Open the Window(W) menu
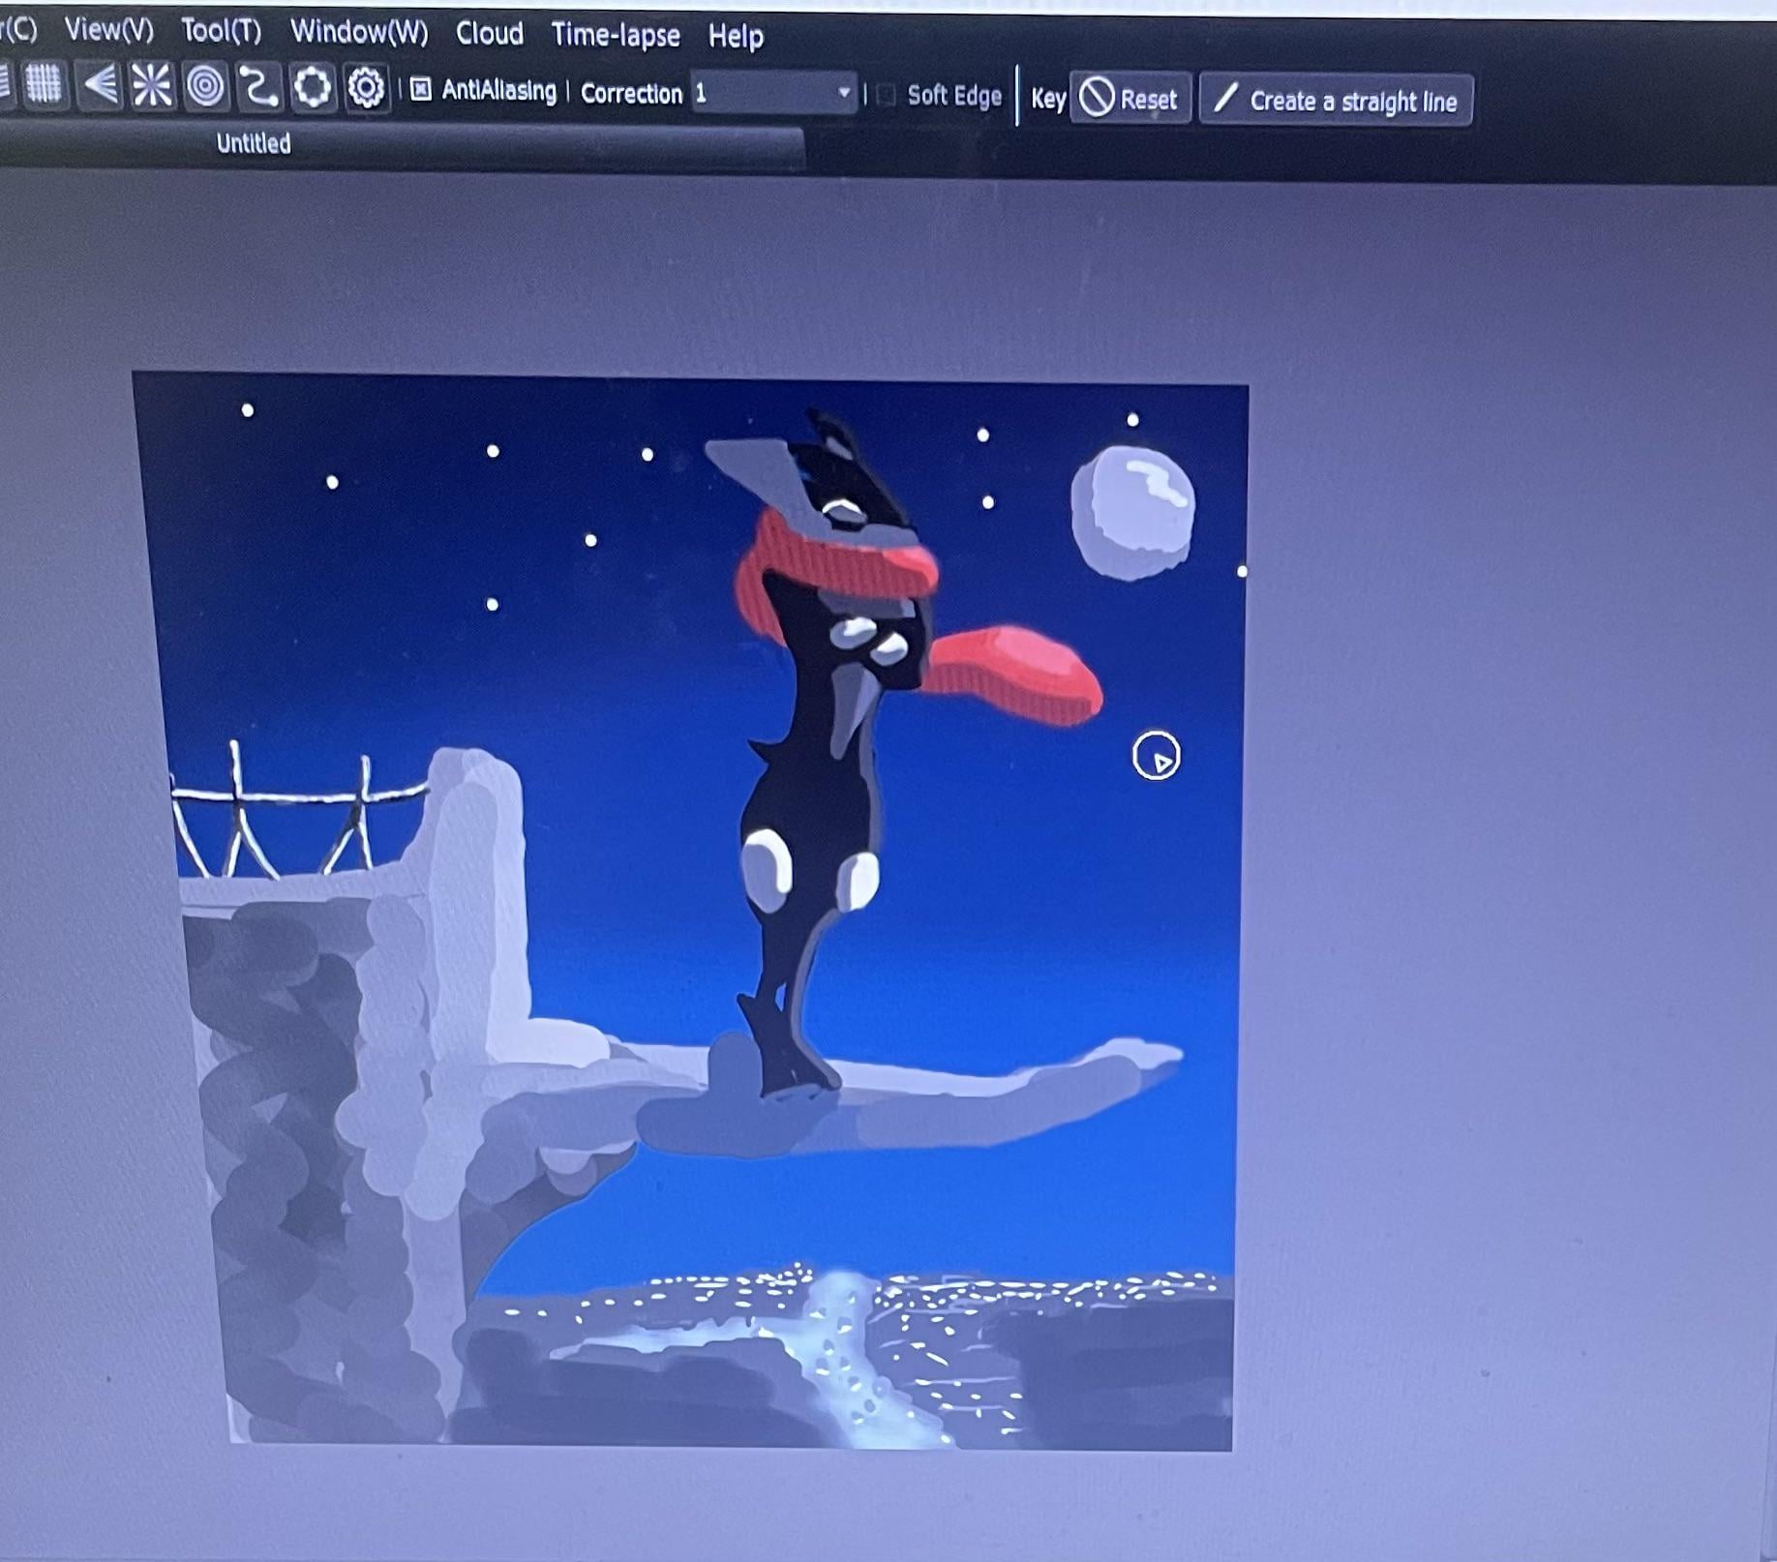 pyautogui.click(x=359, y=32)
